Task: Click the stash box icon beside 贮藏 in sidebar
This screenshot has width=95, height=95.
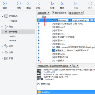Action: coord(6,59)
